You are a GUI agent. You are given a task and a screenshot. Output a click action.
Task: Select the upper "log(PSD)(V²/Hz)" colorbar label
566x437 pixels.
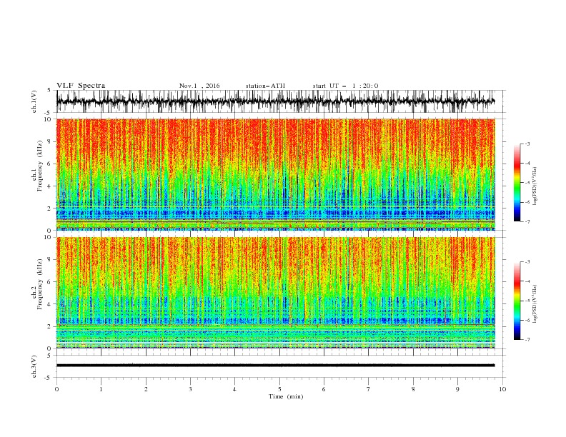click(x=535, y=186)
